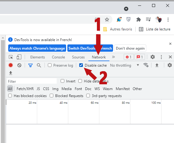Click the page scrollbar up arrow
Viewport: 174px width, 143px height.
pos(3,38)
